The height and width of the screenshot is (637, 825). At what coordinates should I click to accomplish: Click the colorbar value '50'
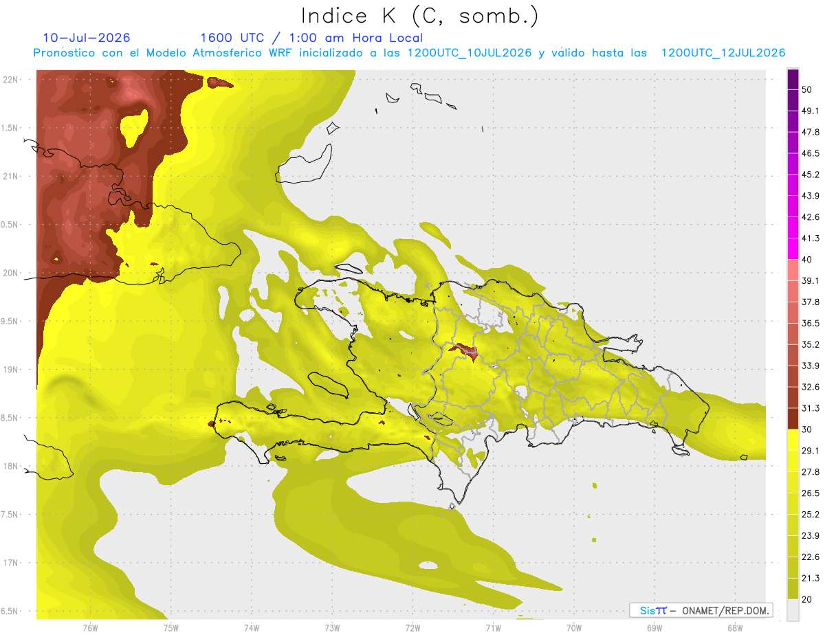[x=808, y=90]
